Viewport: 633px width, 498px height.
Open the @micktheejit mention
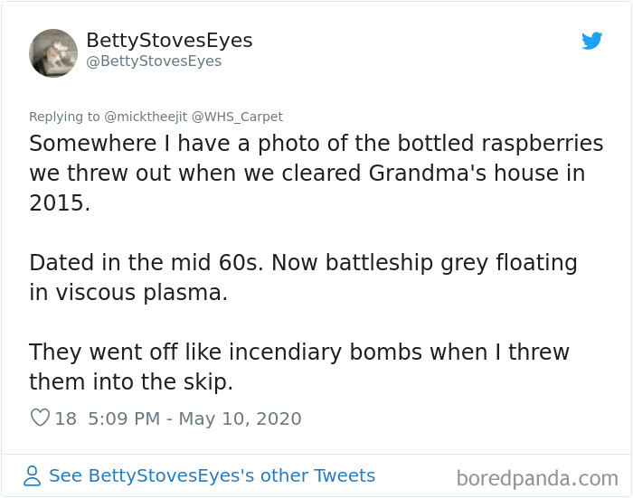click(x=146, y=117)
